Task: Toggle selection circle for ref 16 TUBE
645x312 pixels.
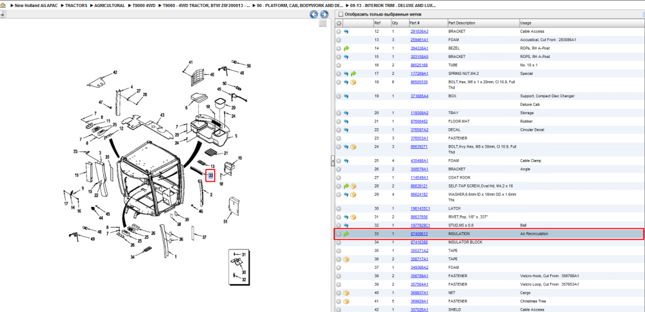Action: pos(339,65)
